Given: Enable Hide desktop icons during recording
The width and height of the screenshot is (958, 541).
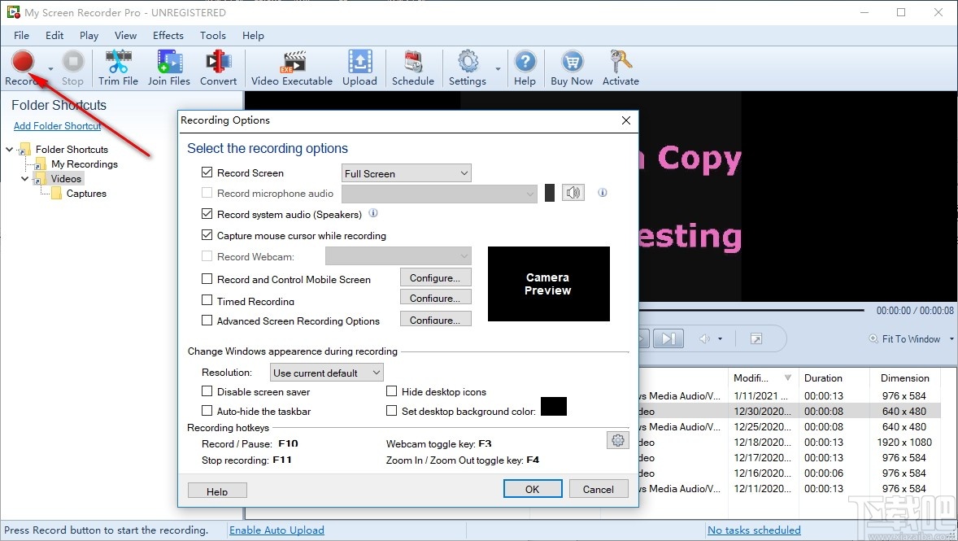Looking at the screenshot, I should coord(392,391).
